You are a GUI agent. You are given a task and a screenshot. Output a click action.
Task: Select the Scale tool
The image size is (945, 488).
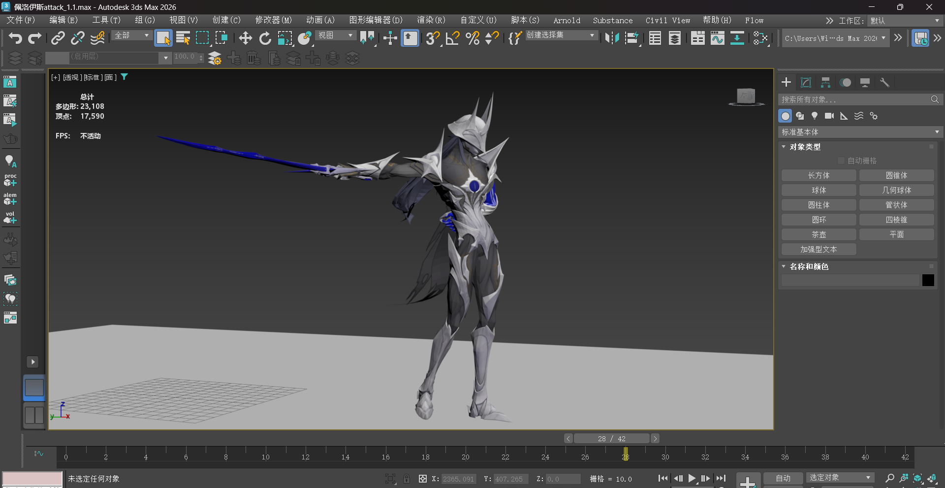click(284, 38)
